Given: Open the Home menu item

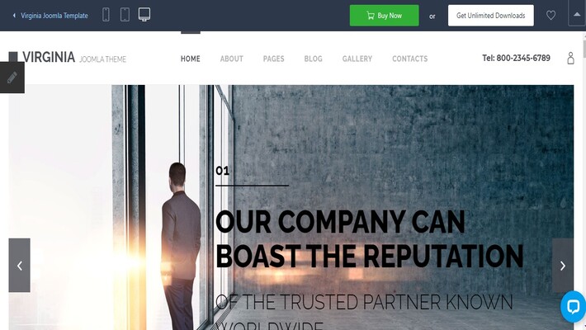Looking at the screenshot, I should 191,59.
